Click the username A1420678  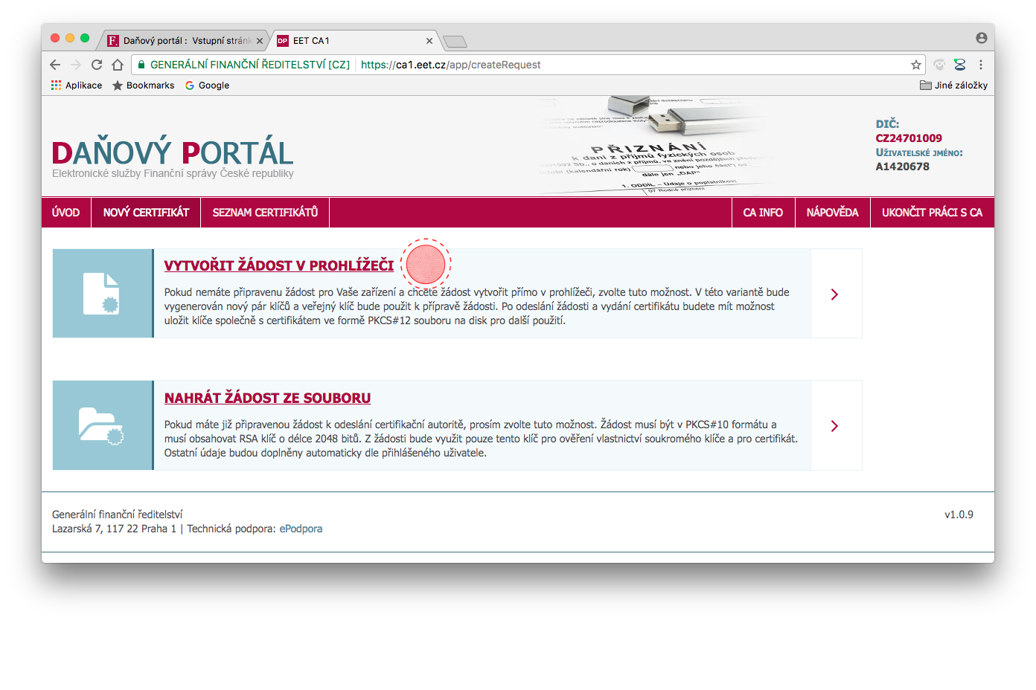coord(902,167)
